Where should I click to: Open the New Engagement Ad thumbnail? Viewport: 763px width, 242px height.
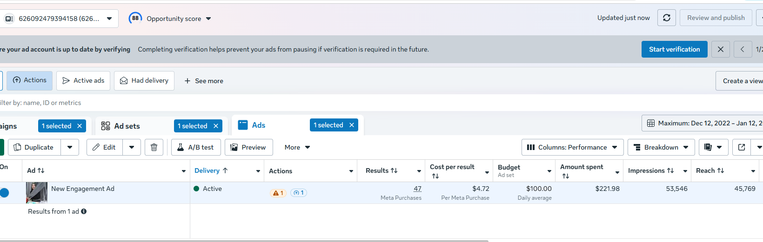click(x=37, y=192)
